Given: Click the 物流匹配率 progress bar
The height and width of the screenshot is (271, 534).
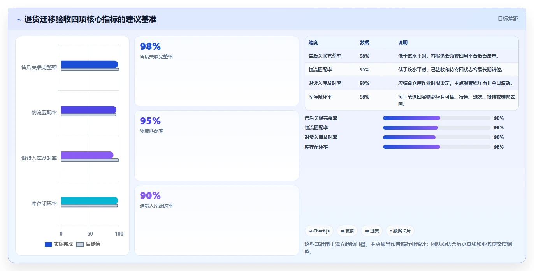Looking at the screenshot, I should (x=437, y=128).
